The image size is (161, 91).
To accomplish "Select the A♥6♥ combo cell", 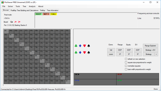I will pos(138,76).
